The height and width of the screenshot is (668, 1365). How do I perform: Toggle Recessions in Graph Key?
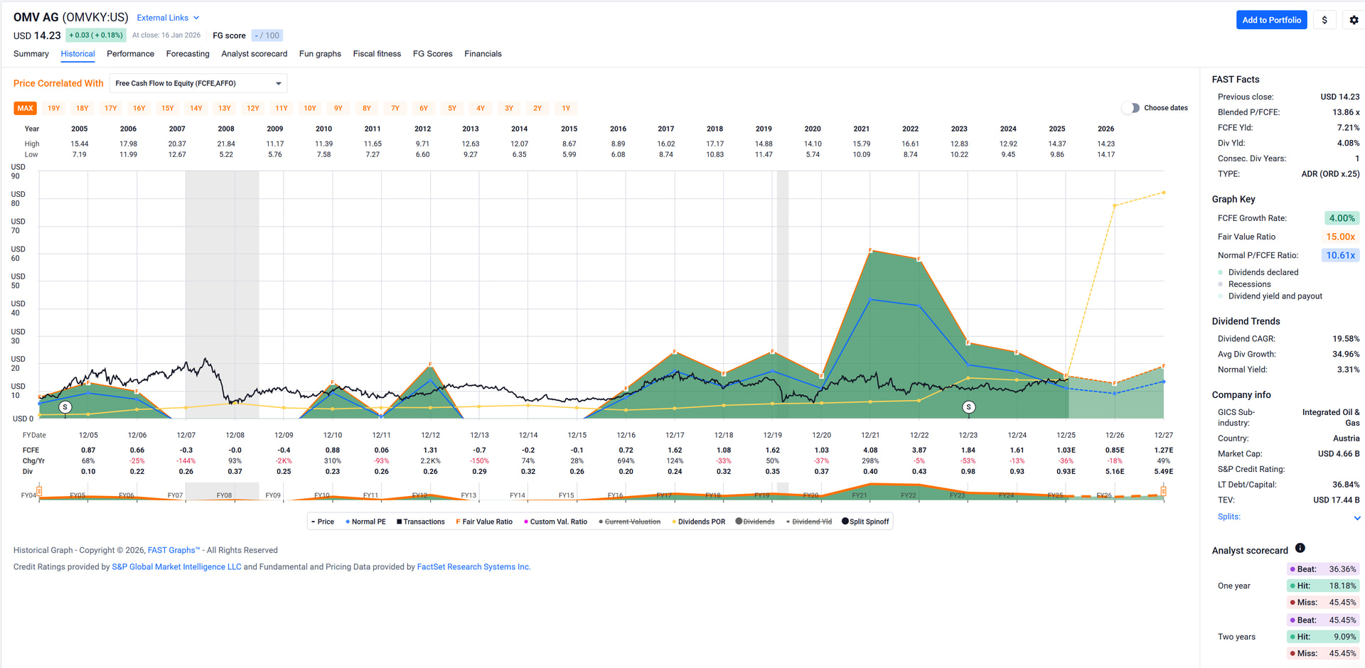pyautogui.click(x=1221, y=284)
